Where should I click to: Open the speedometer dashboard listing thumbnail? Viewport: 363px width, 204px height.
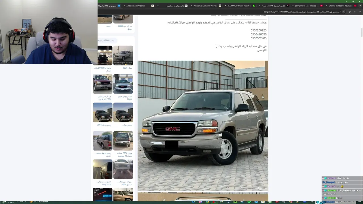(x=103, y=195)
